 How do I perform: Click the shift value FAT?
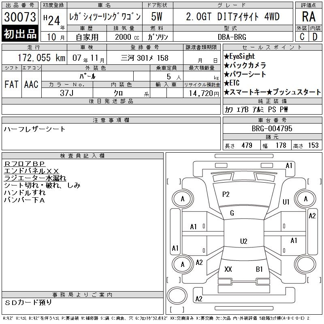[x=11, y=84]
